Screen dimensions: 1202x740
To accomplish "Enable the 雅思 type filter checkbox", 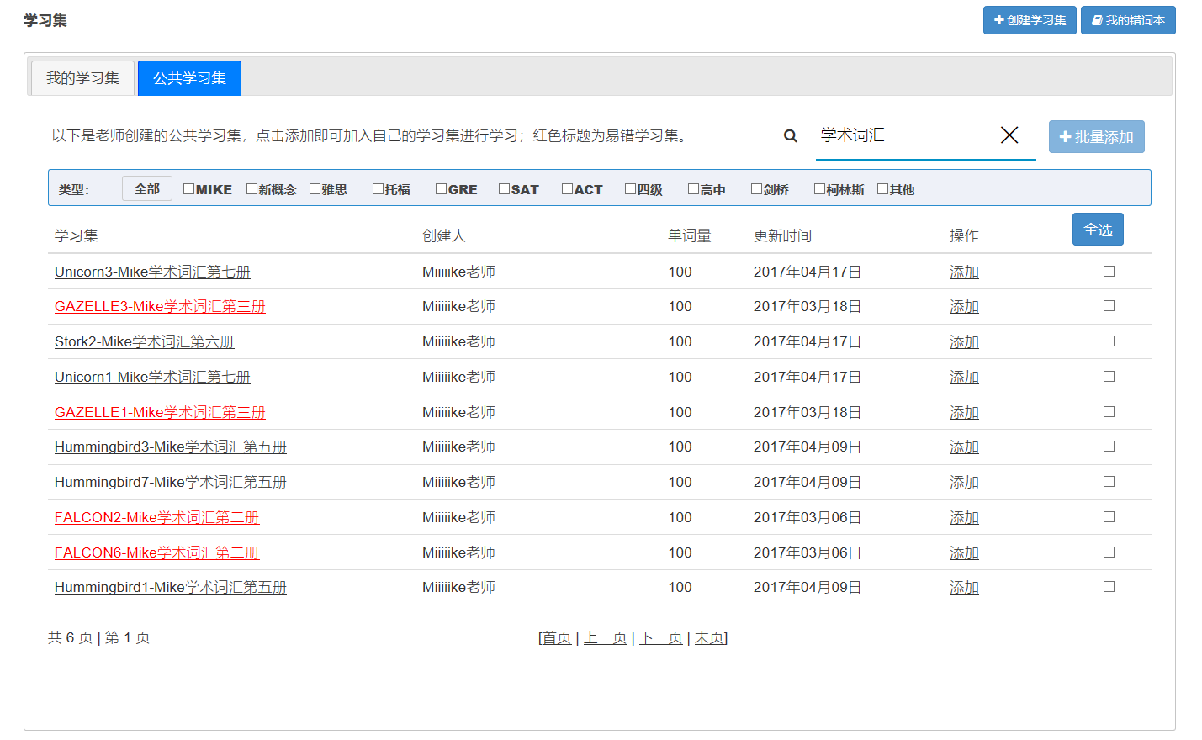I will [x=315, y=189].
